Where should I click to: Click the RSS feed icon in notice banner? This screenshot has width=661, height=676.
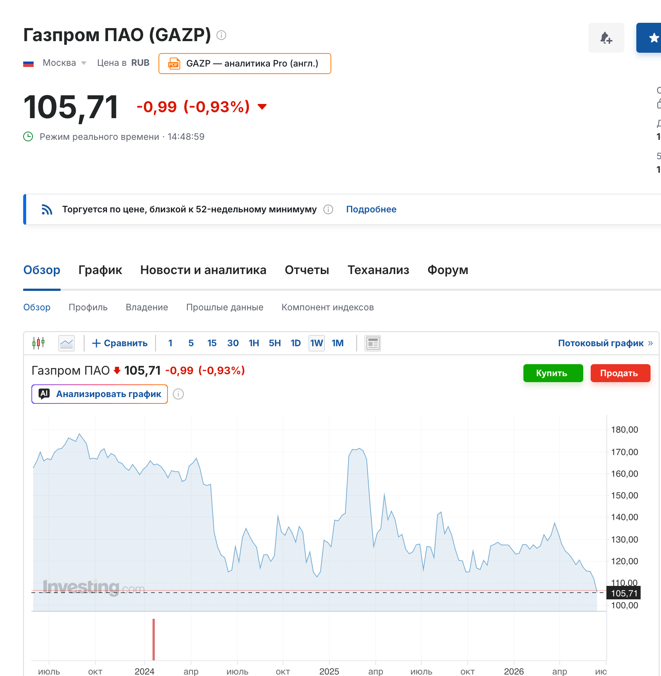tap(47, 209)
